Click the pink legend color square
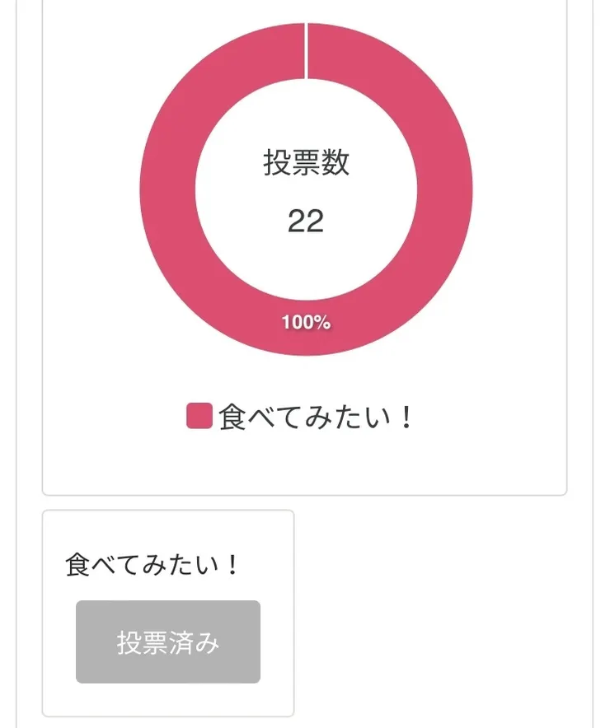610x728 pixels. click(199, 417)
